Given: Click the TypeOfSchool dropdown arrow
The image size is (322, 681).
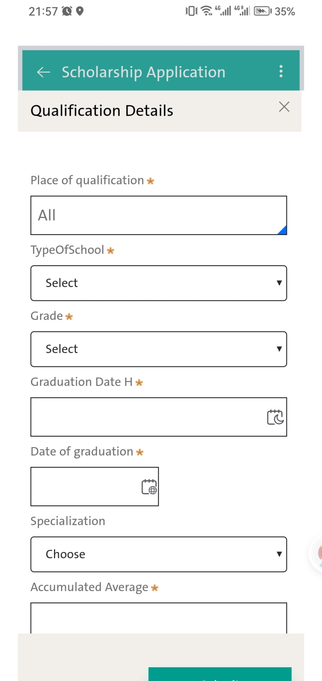Looking at the screenshot, I should [x=279, y=283].
